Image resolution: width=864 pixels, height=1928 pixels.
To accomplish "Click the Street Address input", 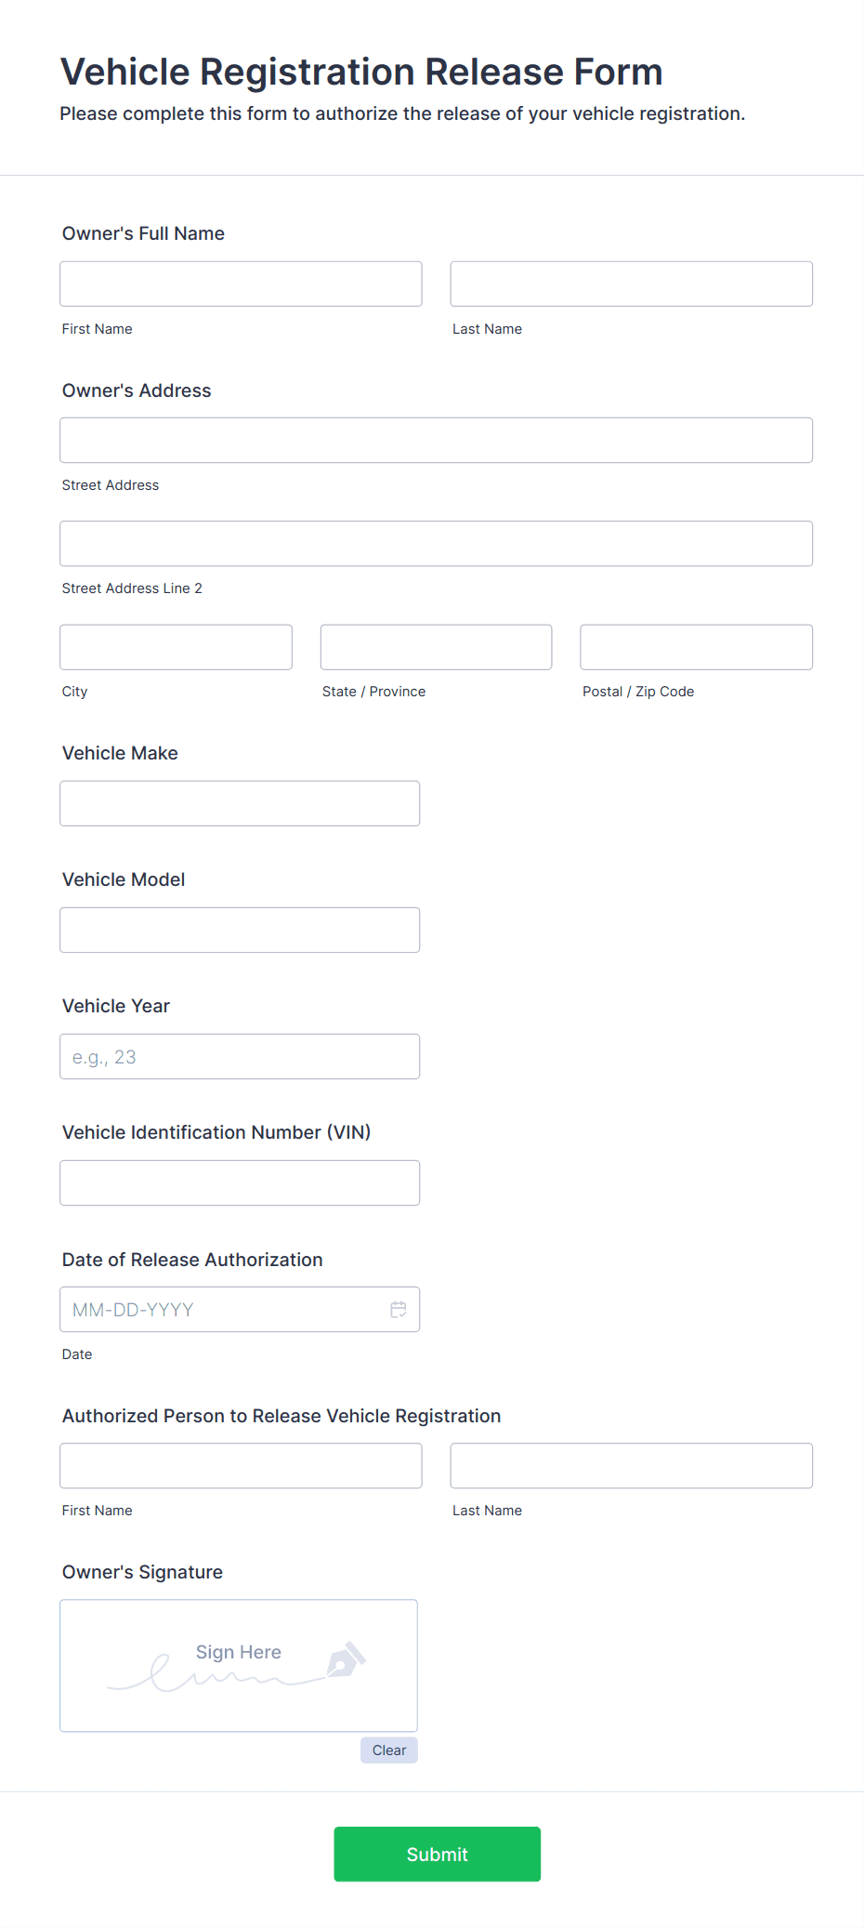I will [x=436, y=441].
